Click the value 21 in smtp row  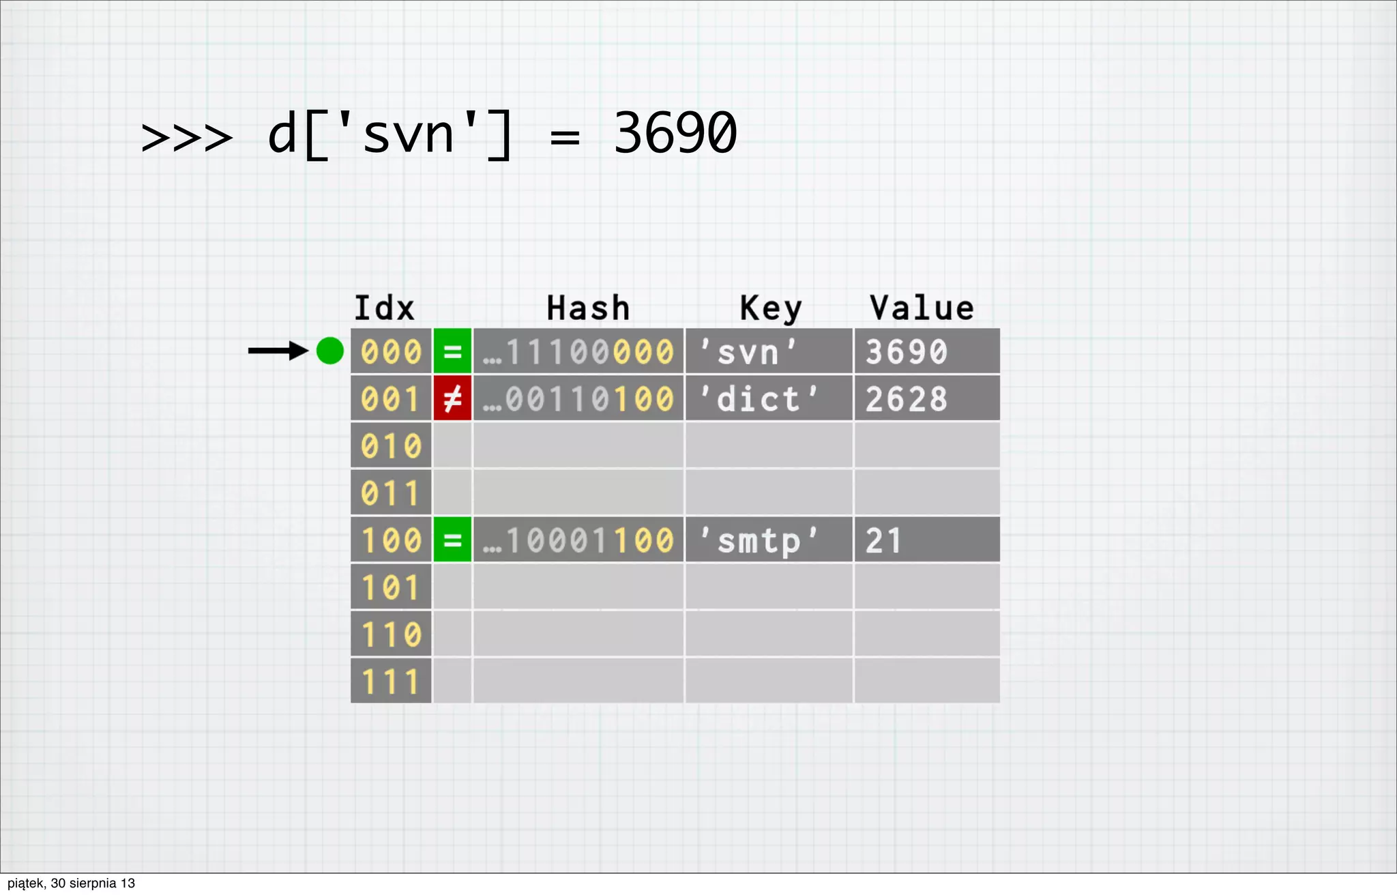(884, 540)
